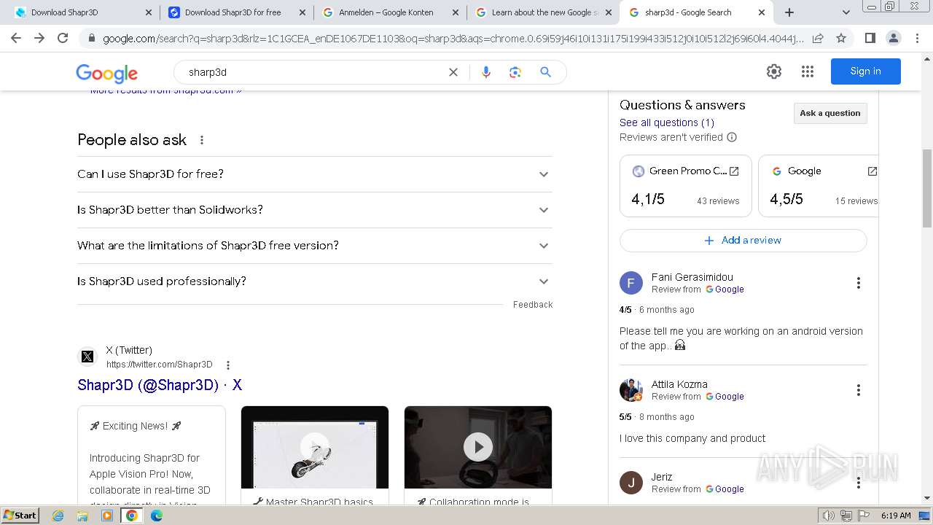Click the Add a review button

coord(743,241)
